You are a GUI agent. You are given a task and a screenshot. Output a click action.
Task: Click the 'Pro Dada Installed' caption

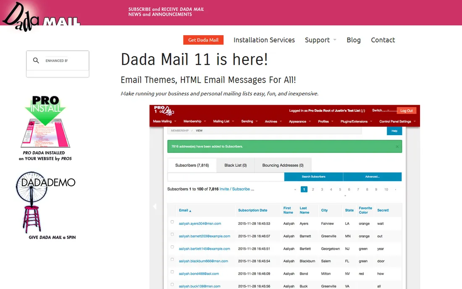[45, 155]
